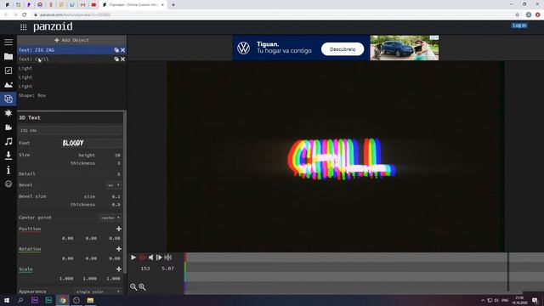
Task: Click the Scale label
Action: pyautogui.click(x=25, y=269)
